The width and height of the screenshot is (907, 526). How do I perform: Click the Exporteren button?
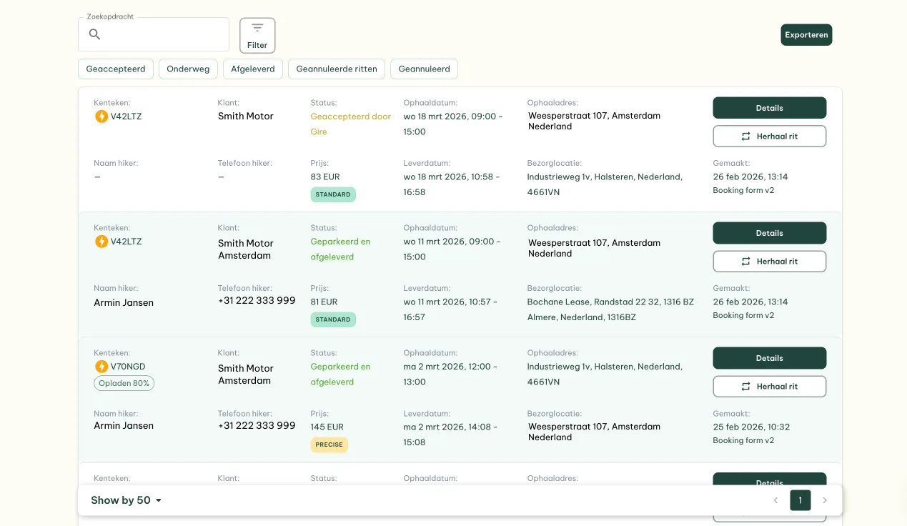(x=806, y=34)
